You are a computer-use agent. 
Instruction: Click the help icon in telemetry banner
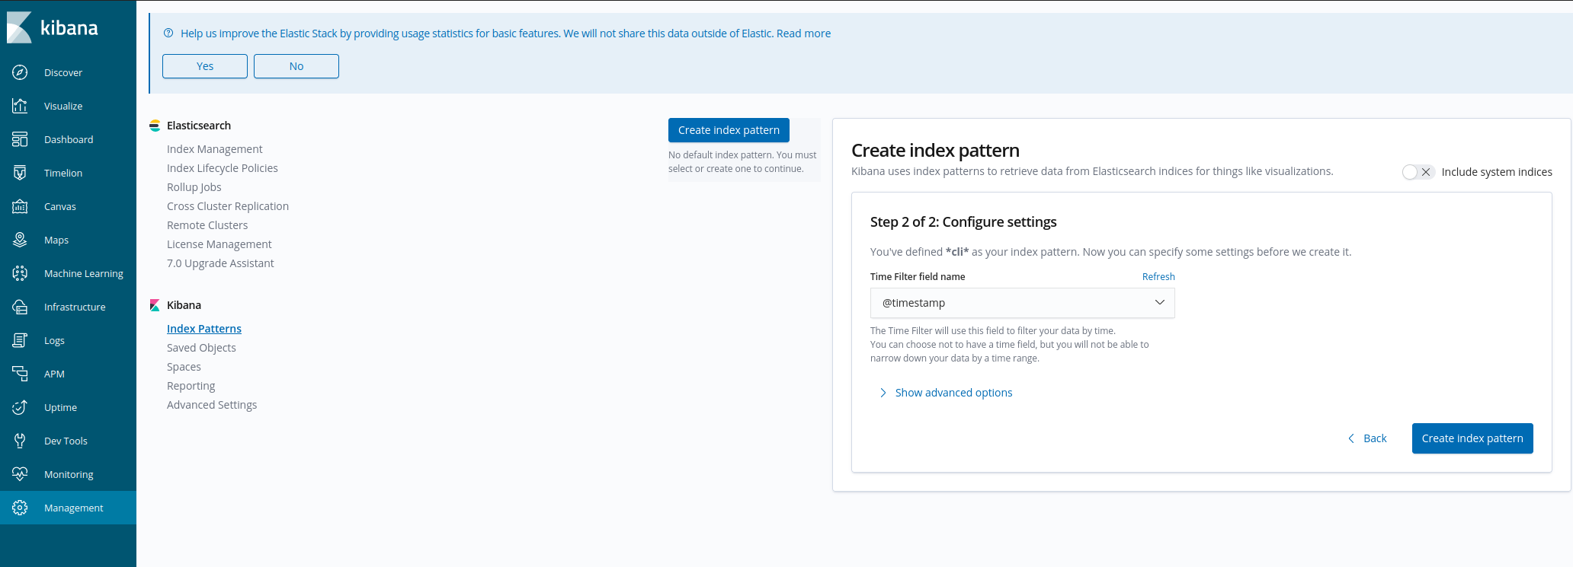(168, 33)
